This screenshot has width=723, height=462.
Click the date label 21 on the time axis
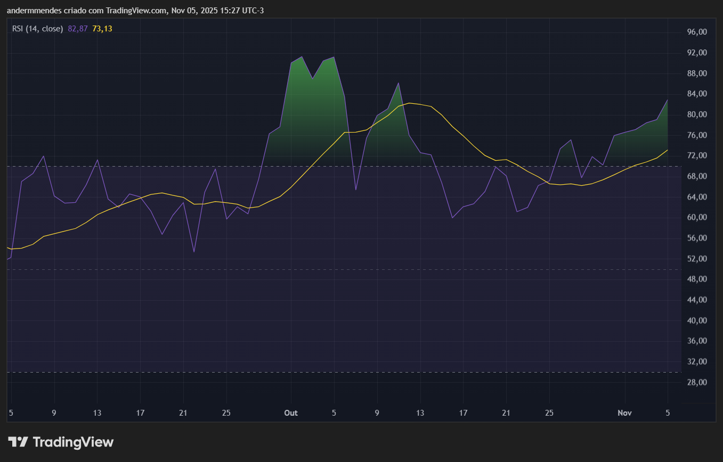(x=183, y=412)
